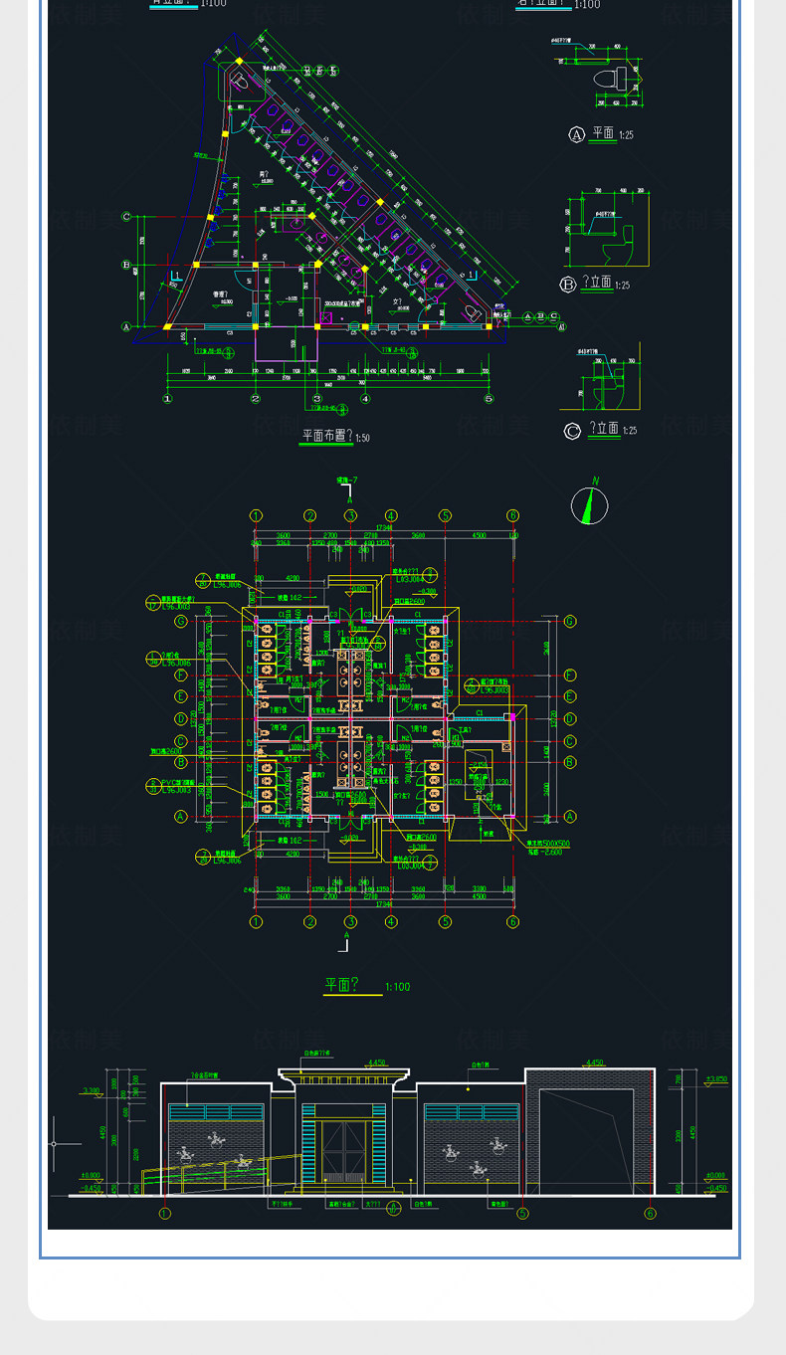Screen dimensions: 786x1355
Task: Click the 3.300 elevation level mark
Action: tap(90, 1091)
